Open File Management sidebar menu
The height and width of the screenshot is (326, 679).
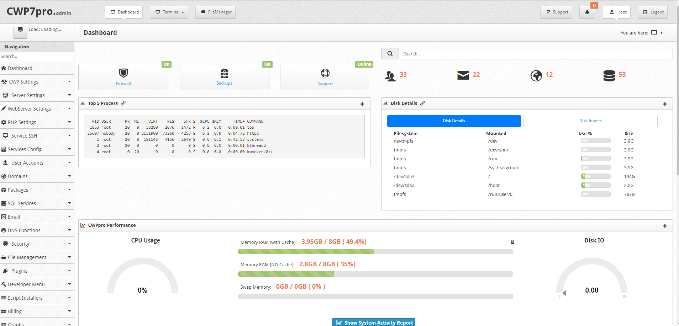coord(37,257)
